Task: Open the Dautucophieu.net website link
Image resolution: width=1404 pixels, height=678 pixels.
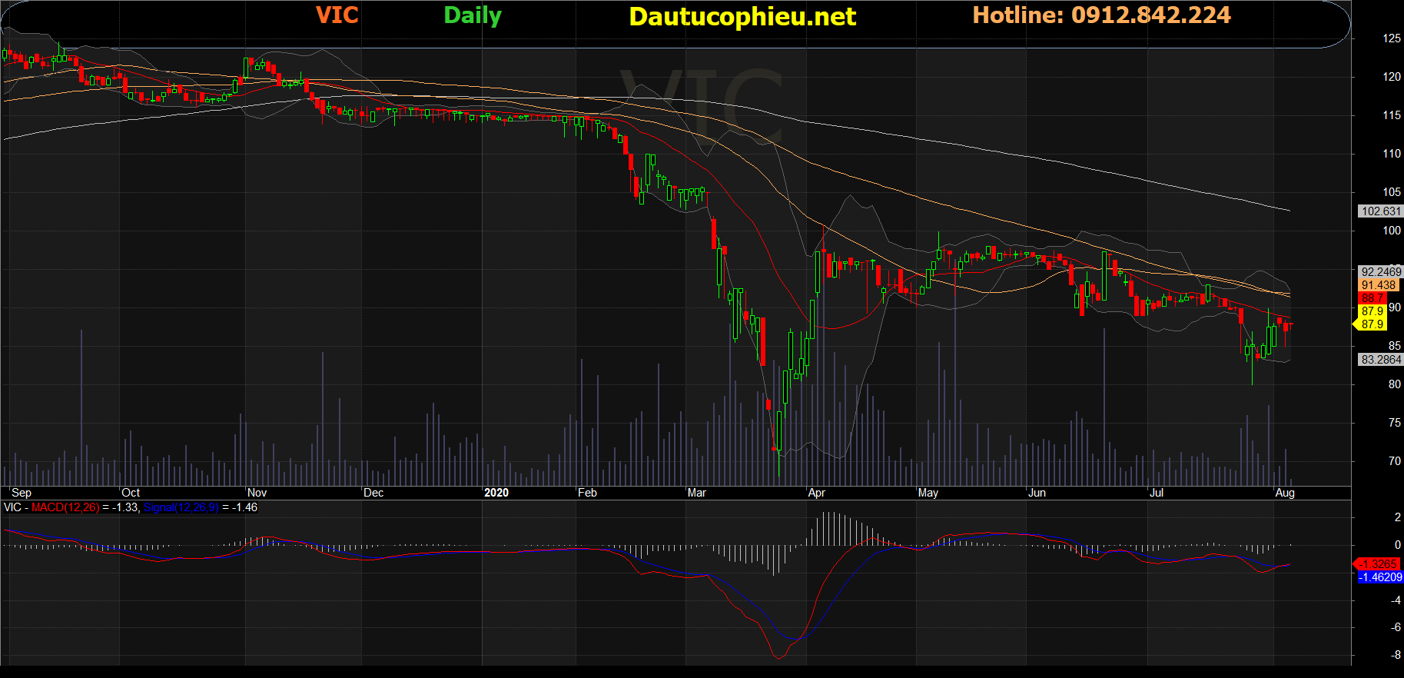Action: coord(742,17)
